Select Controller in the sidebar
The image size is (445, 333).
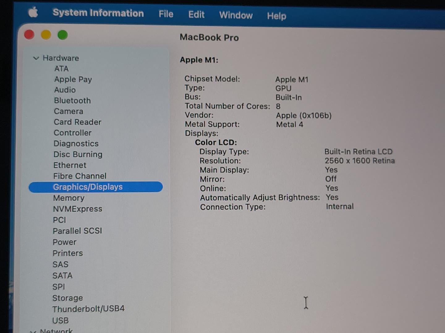(x=73, y=133)
